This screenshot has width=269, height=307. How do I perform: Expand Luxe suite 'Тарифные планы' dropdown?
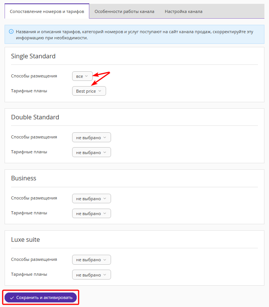point(92,275)
